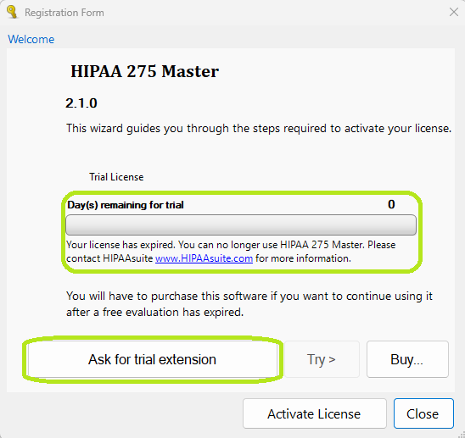Click the Activate License button
The width and height of the screenshot is (465, 438).
pyautogui.click(x=314, y=413)
